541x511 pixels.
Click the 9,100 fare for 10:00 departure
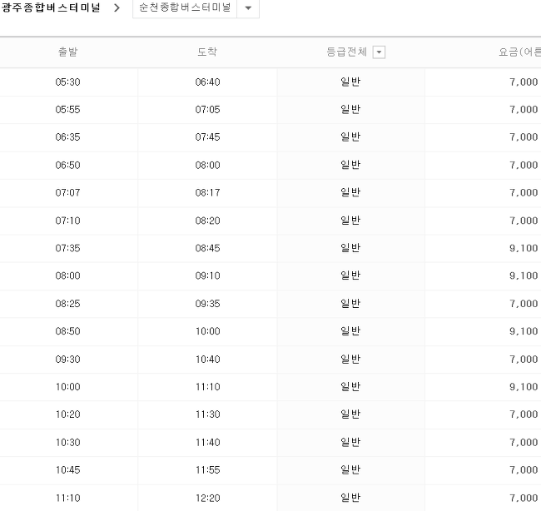[524, 387]
